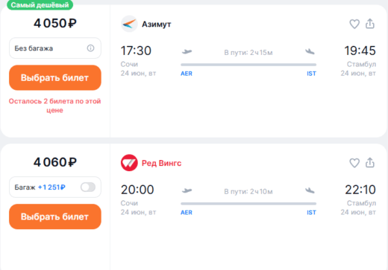Choose ticket for 4 050₽ Азимут flight
Screen dimensions: 388x270
tap(55, 77)
